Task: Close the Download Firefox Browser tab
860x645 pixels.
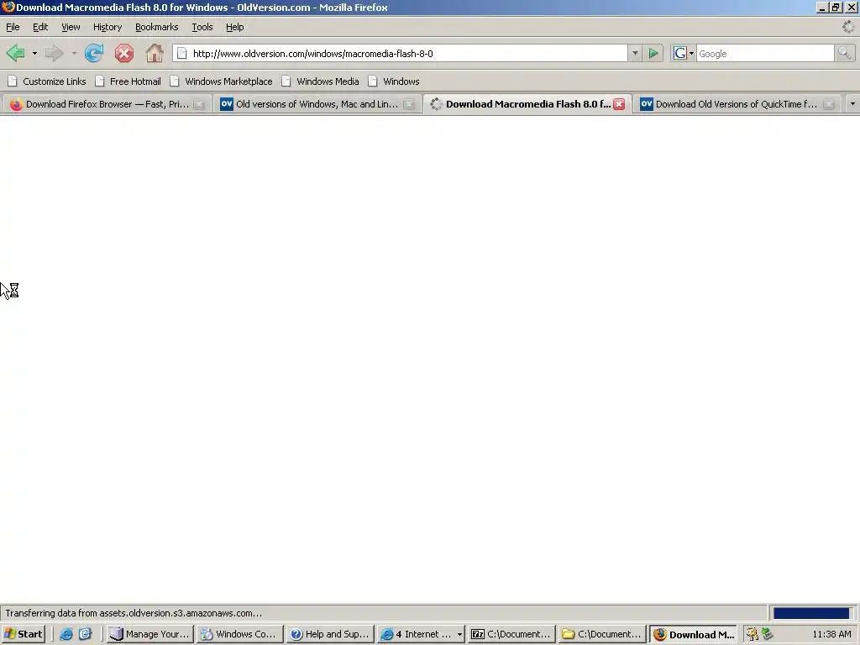Action: pos(199,104)
